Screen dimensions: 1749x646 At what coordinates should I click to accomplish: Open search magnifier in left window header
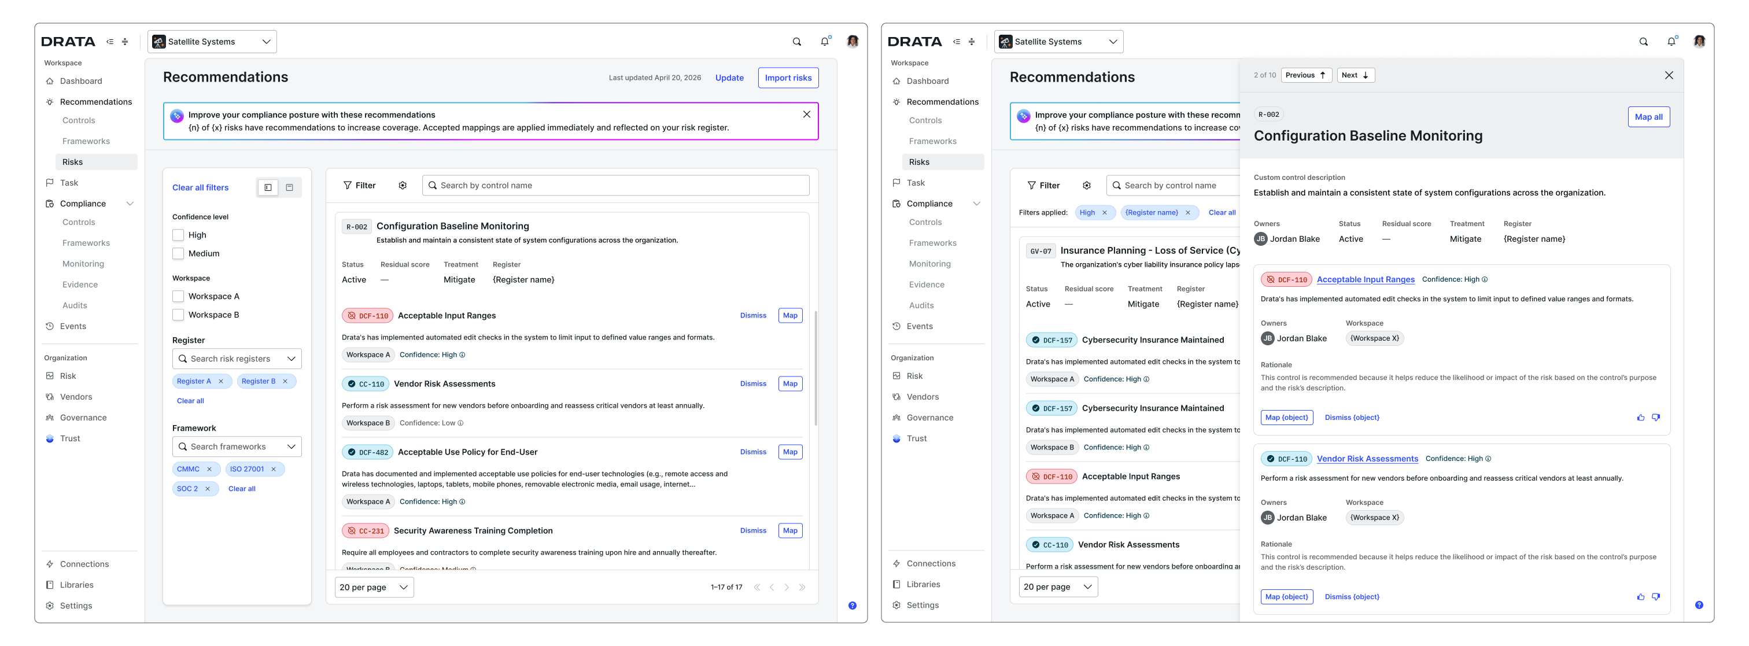[796, 42]
